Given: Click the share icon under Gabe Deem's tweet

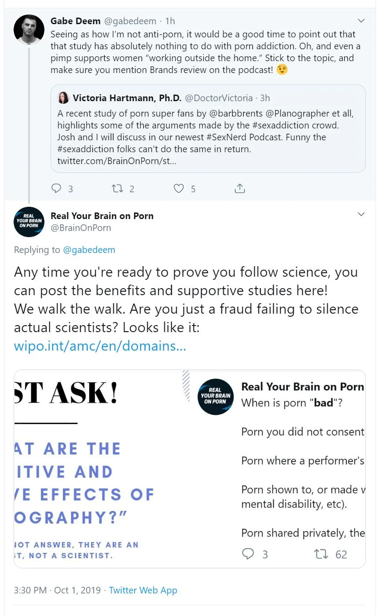Looking at the screenshot, I should click(x=240, y=189).
